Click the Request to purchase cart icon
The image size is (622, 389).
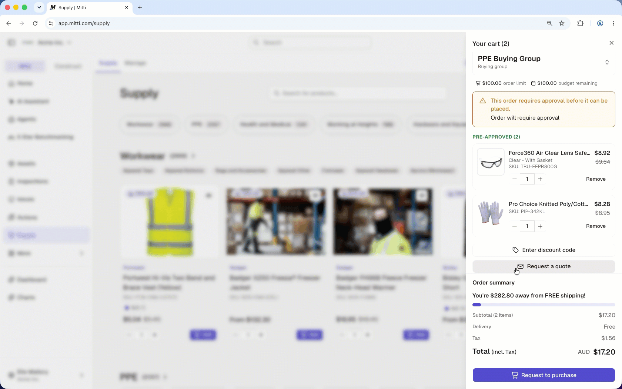pos(515,375)
